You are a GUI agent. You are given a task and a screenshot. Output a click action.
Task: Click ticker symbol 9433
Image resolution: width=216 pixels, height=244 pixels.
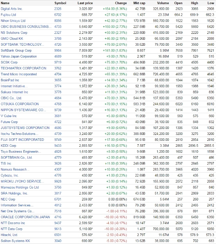point(58,146)
